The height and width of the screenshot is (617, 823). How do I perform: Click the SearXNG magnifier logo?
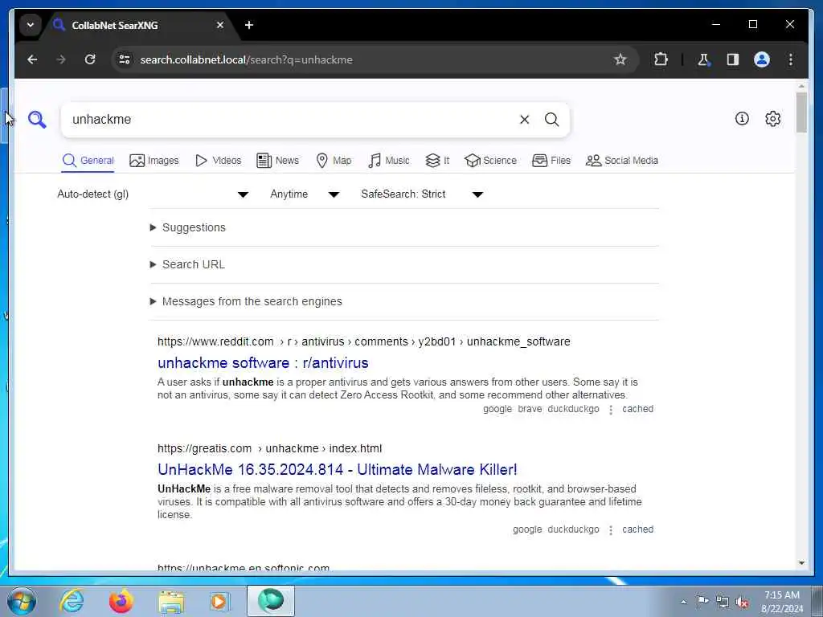click(37, 120)
